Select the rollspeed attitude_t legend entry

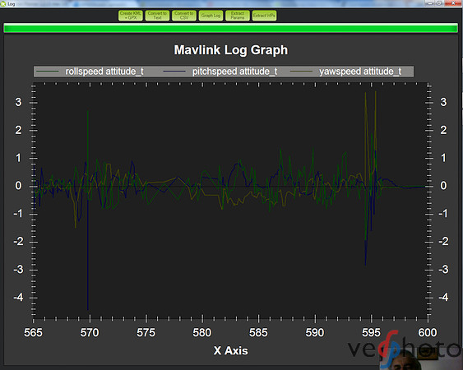(x=90, y=72)
